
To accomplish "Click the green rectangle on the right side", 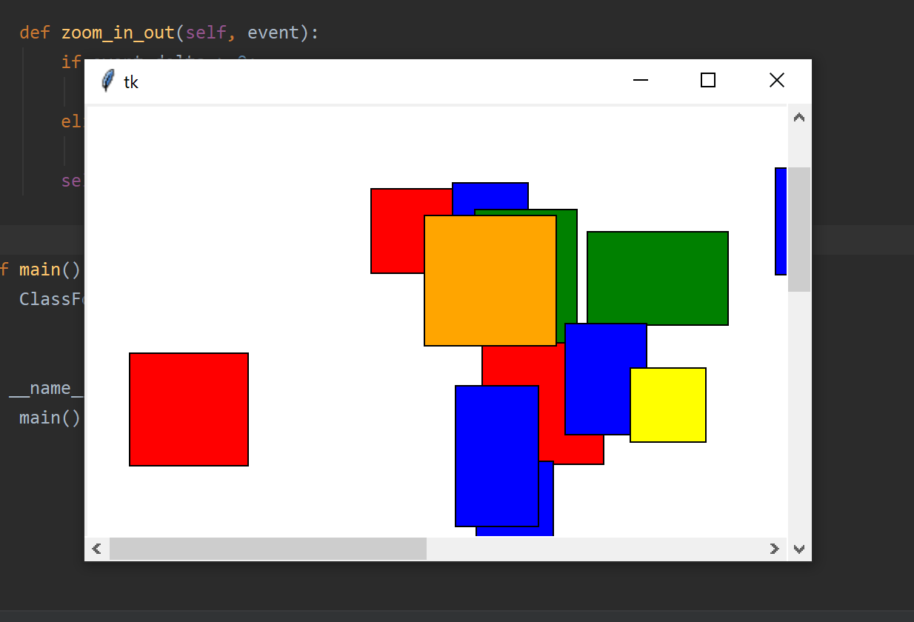I will pos(657,278).
